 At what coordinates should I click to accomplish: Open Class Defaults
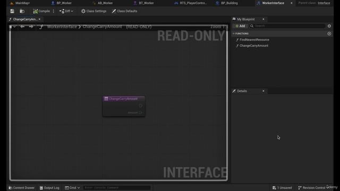pos(124,11)
